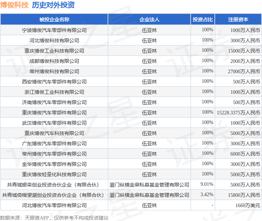Click the 企业法人 column header
Screen dimensions: 262x221
(x=149, y=20)
